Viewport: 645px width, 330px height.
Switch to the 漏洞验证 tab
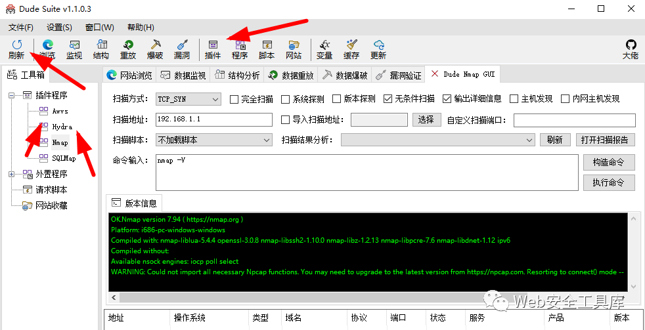pyautogui.click(x=399, y=75)
